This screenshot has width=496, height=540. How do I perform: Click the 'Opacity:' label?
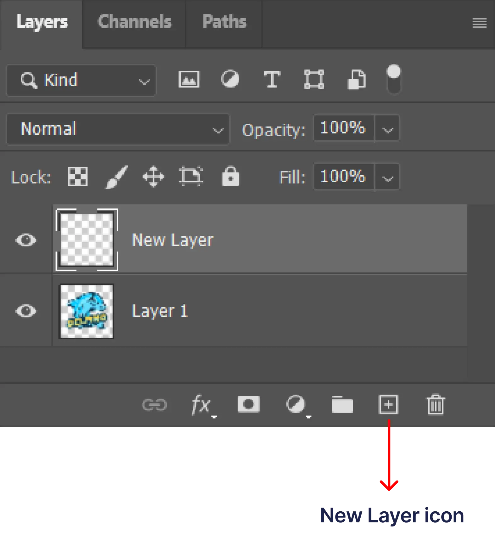tap(273, 130)
